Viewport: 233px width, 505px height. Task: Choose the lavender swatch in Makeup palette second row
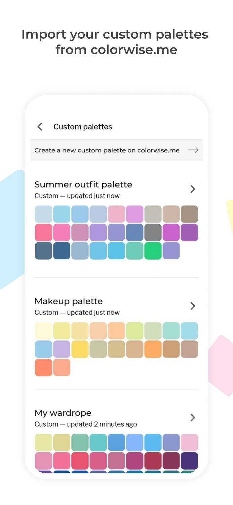(x=61, y=349)
